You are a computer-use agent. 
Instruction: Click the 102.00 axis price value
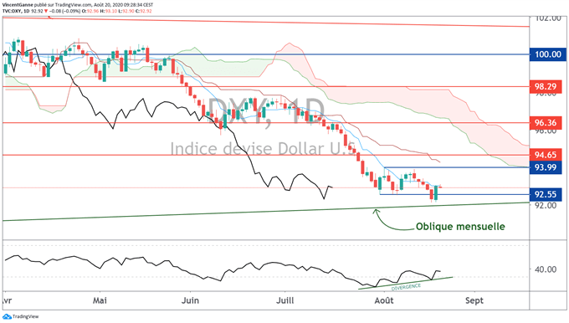[548, 18]
